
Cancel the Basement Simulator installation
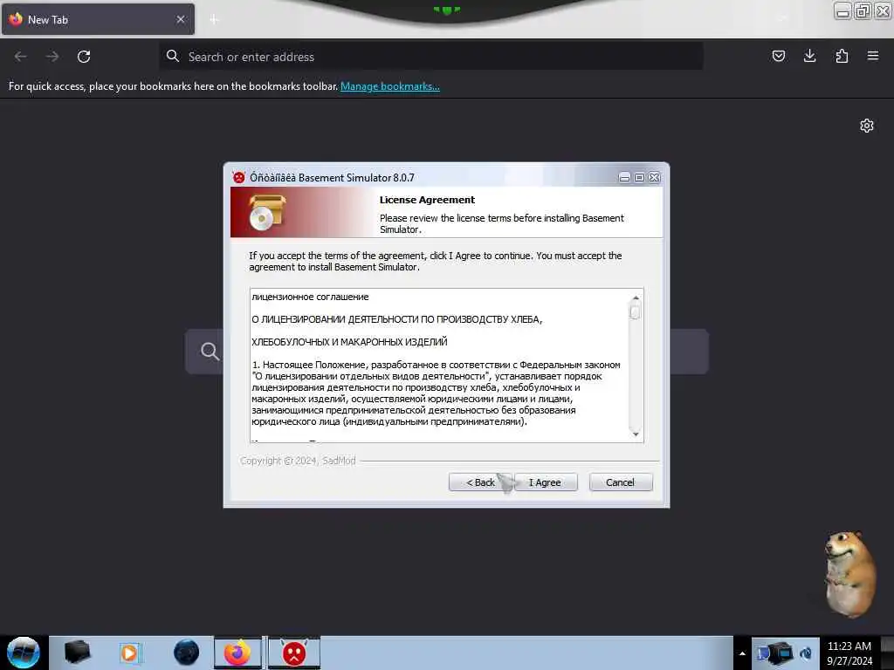click(x=621, y=482)
